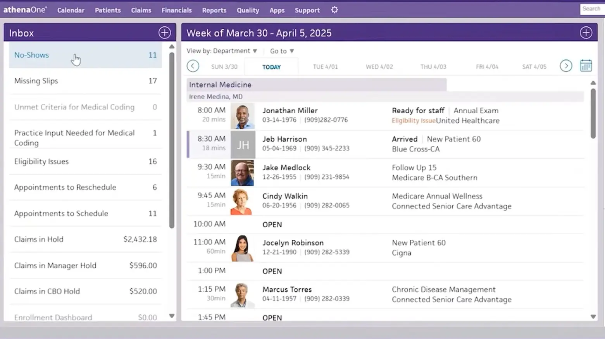Select patient name Cindy Walkin
The height and width of the screenshot is (339, 605).
tap(285, 196)
